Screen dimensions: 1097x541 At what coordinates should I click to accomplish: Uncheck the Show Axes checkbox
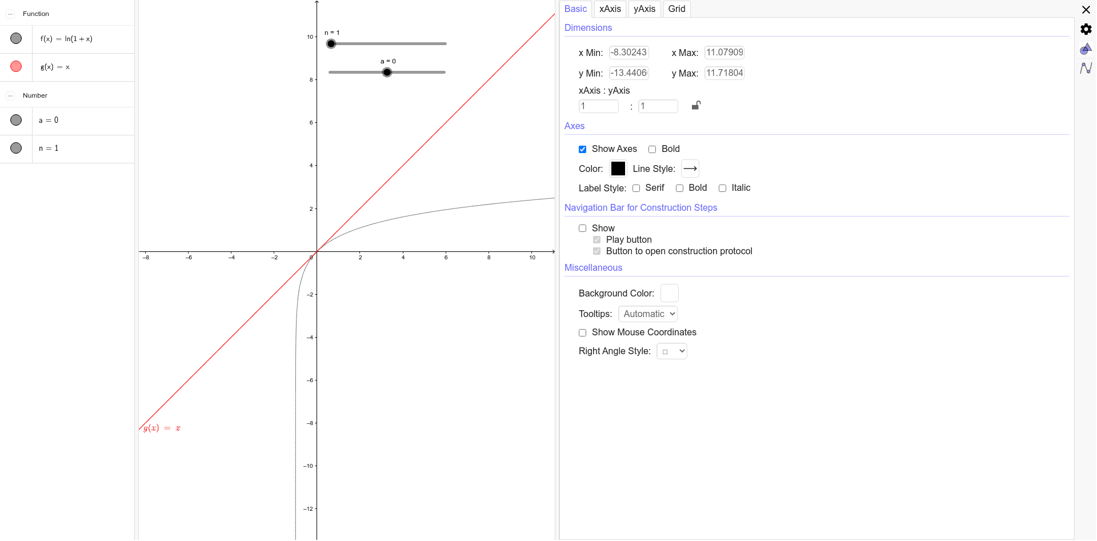582,149
